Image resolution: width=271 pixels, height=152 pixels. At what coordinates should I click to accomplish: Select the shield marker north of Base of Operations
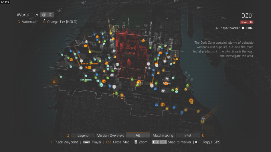click(81, 61)
